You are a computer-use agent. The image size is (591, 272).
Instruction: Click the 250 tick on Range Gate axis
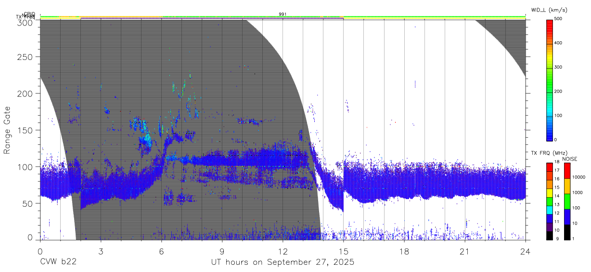coord(25,57)
